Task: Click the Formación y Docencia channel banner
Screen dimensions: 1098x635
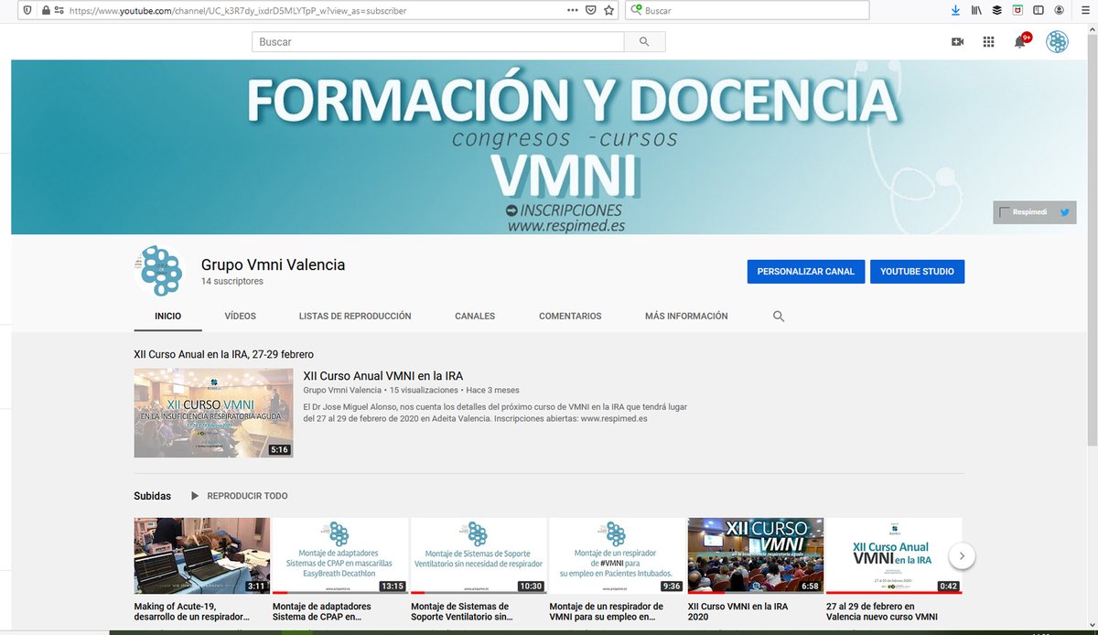Action: click(x=549, y=147)
